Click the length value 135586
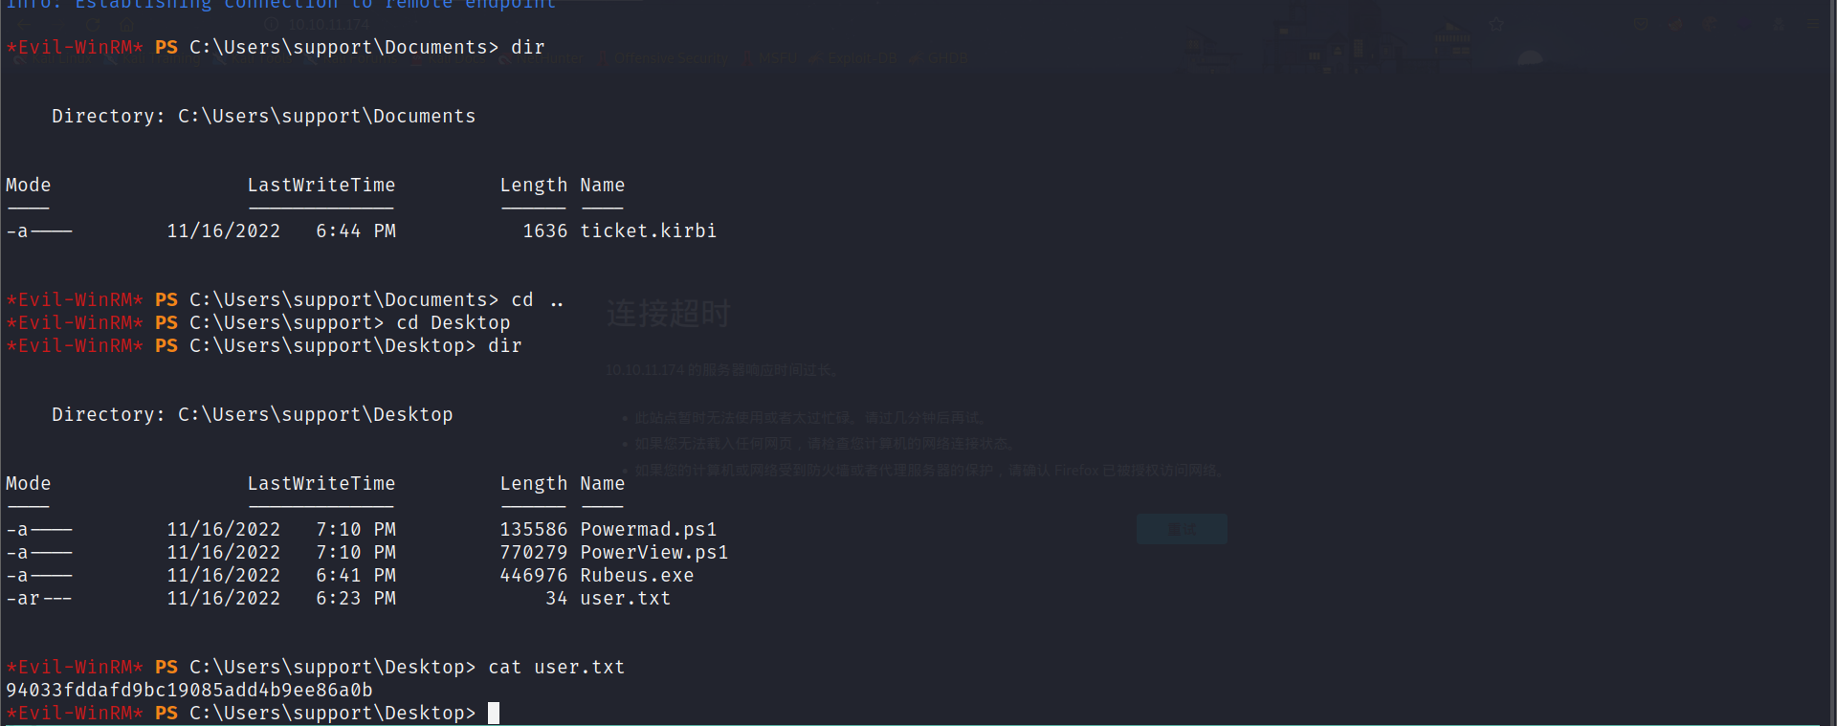Viewport: 1837px width, 726px height. click(533, 529)
